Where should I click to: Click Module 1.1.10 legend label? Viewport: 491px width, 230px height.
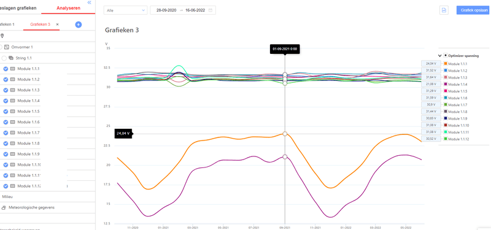[458, 125]
